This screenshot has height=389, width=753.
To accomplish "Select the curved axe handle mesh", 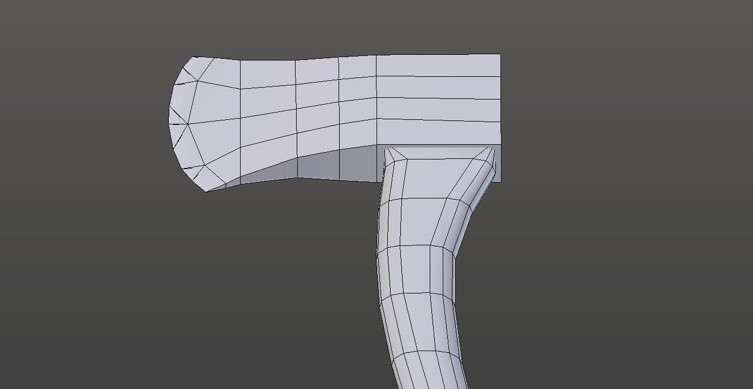I will click(x=422, y=267).
